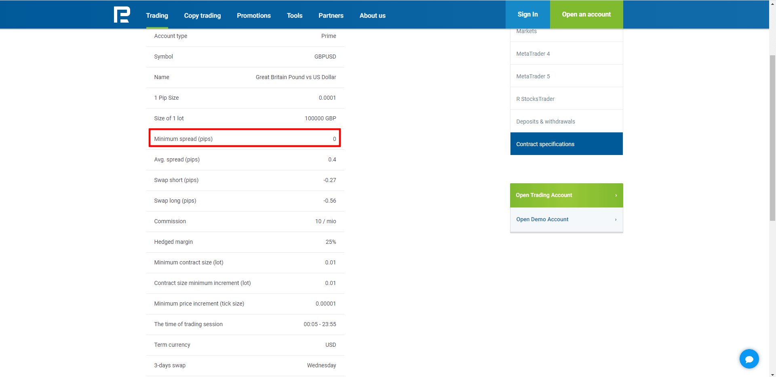Open the Trading menu
Image resolution: width=776 pixels, height=377 pixels.
[x=157, y=15]
